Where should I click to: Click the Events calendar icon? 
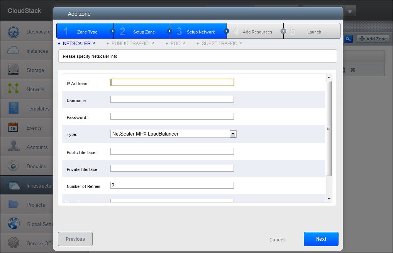pos(14,128)
